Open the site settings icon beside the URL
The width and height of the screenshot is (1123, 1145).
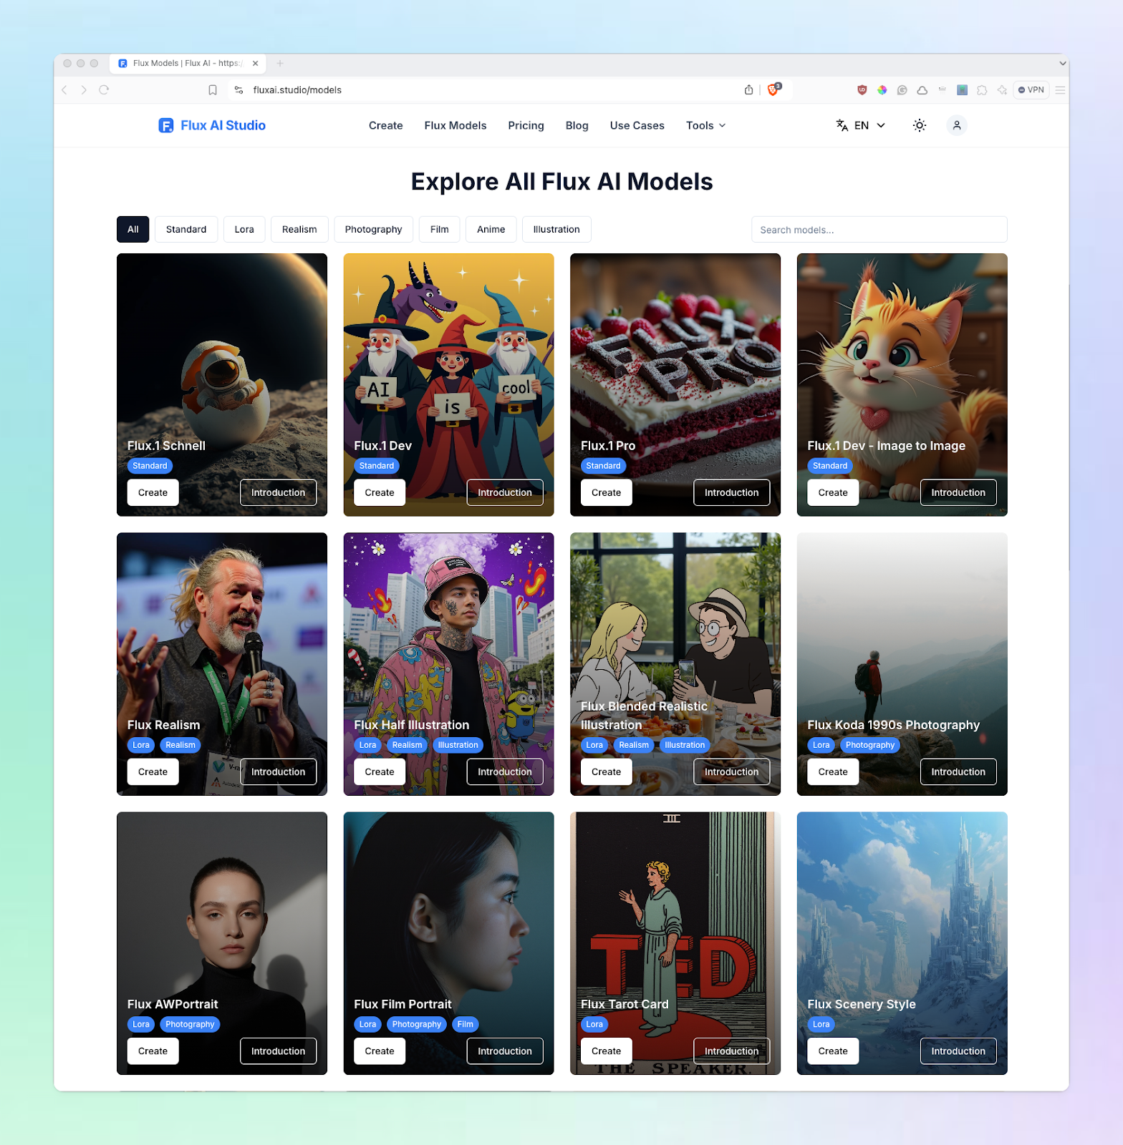(x=238, y=89)
